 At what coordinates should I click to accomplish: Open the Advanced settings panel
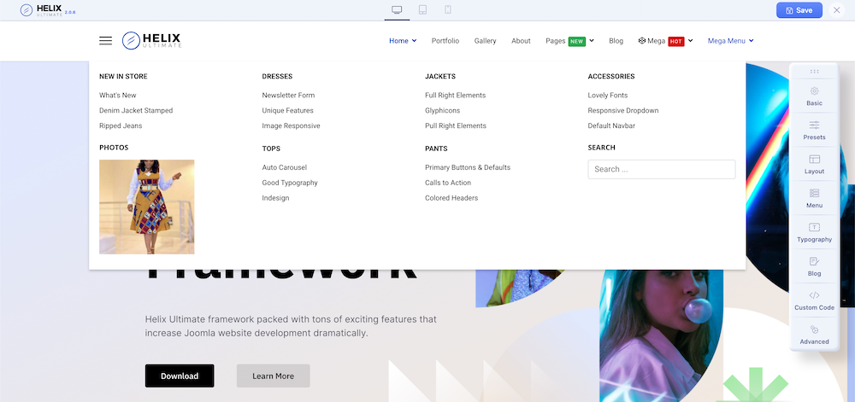pyautogui.click(x=814, y=335)
